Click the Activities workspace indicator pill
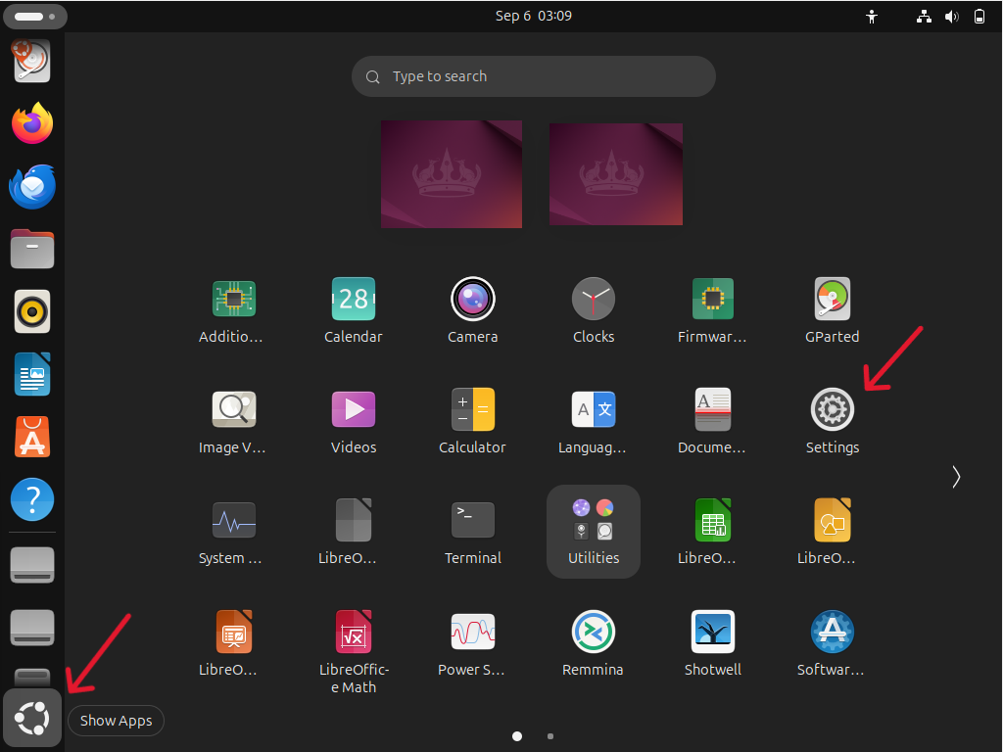Viewport: 1003px width, 752px height. [x=35, y=17]
